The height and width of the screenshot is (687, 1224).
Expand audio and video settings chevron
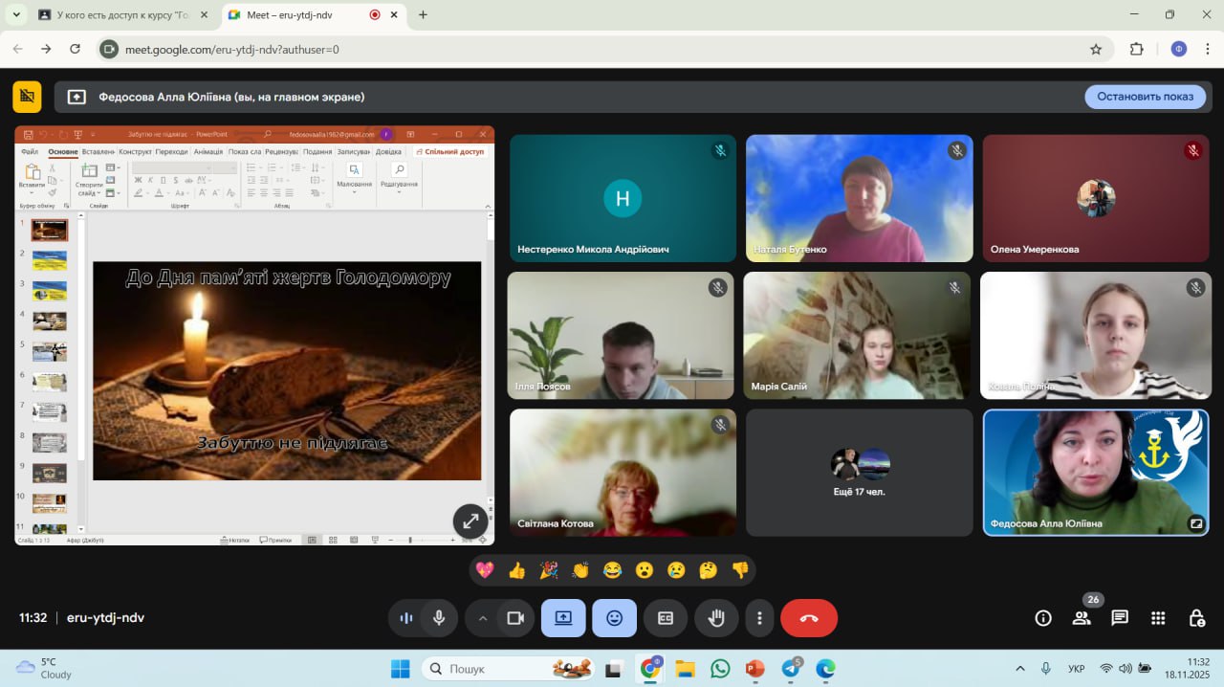[483, 618]
